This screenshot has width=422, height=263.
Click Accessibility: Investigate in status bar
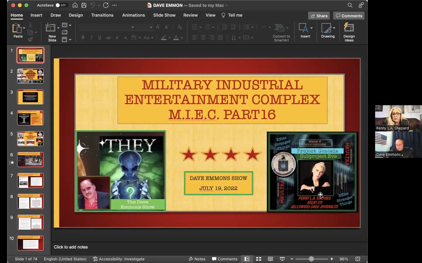pyautogui.click(x=119, y=259)
